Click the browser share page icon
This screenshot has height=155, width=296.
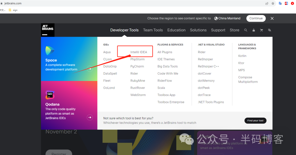click(x=267, y=3)
